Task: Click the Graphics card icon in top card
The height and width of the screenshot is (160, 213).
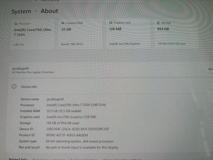Action: pyautogui.click(x=111, y=23)
